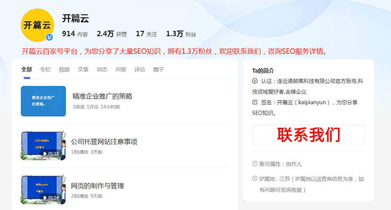Select the 圈子 tab
391x210 pixels.
(158, 69)
